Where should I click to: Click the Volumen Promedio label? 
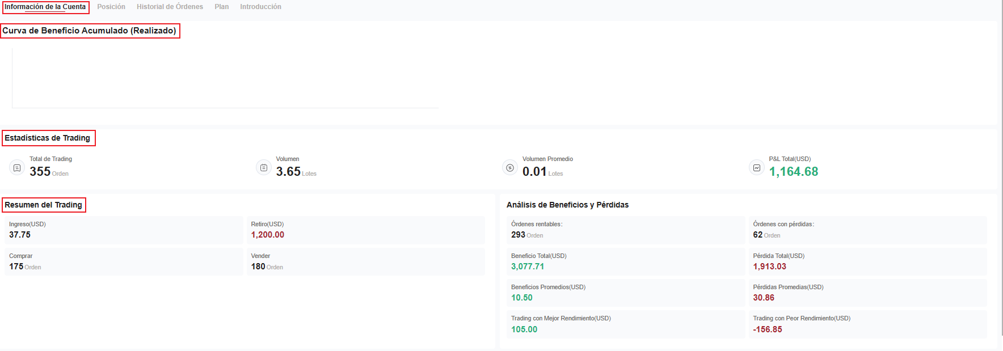click(x=547, y=159)
